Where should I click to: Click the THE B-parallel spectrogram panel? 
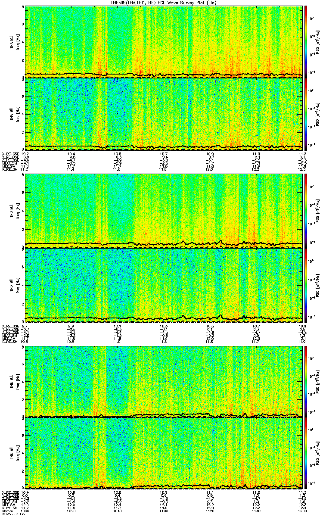pyautogui.click(x=165, y=453)
